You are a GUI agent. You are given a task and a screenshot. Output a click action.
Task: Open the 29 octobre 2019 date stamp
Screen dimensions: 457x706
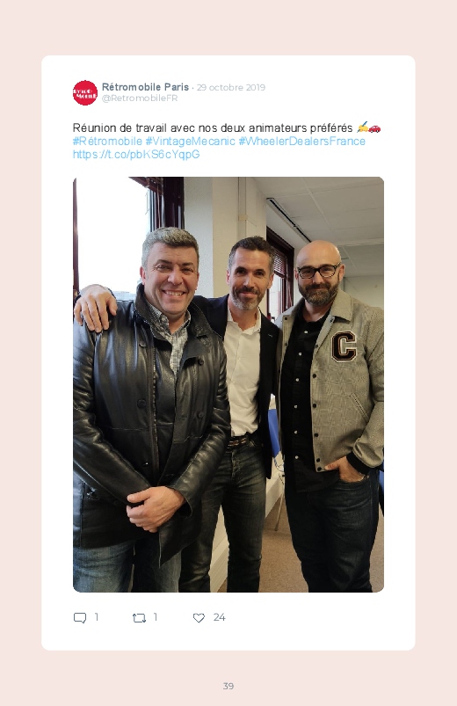tap(231, 87)
